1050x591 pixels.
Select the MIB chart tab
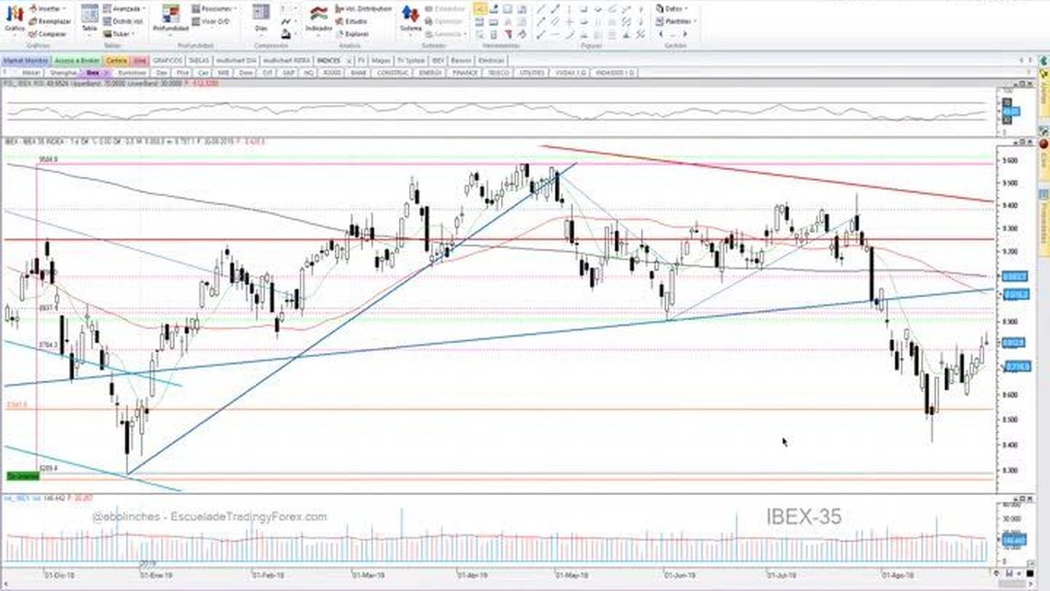(x=224, y=72)
